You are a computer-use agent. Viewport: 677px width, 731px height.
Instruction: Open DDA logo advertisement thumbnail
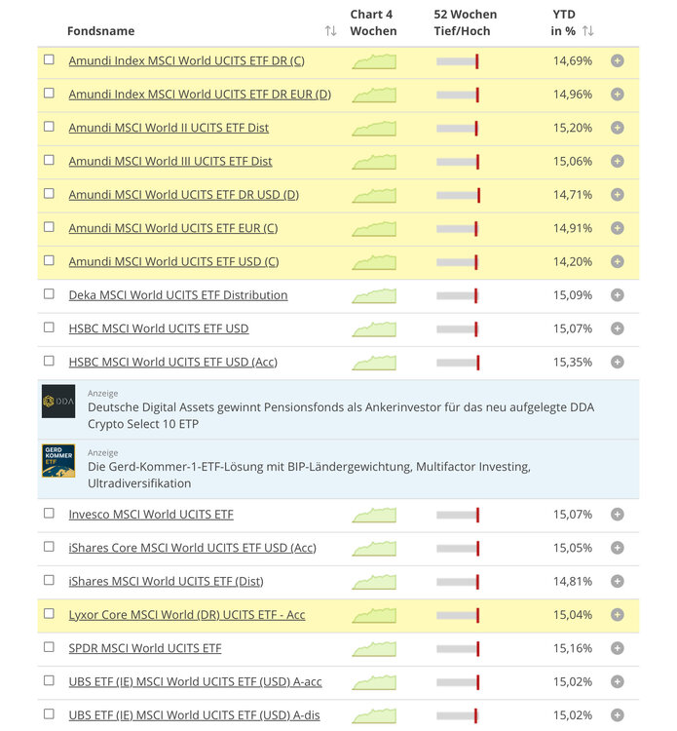58,401
